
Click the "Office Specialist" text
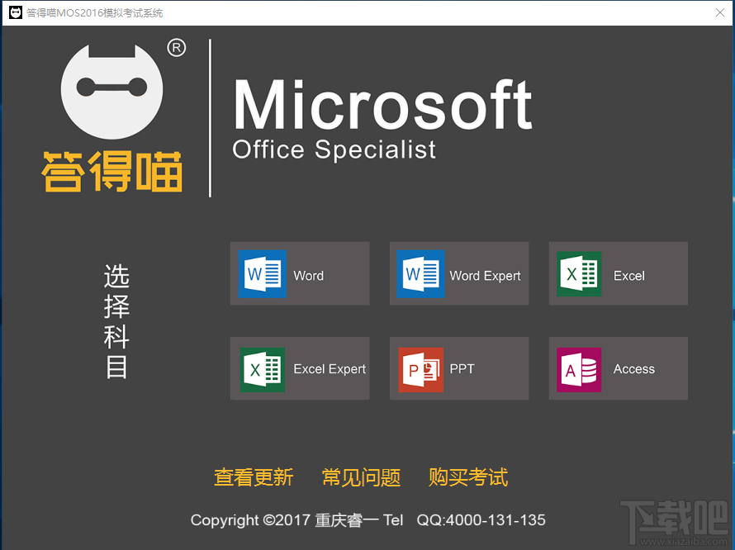(x=334, y=150)
